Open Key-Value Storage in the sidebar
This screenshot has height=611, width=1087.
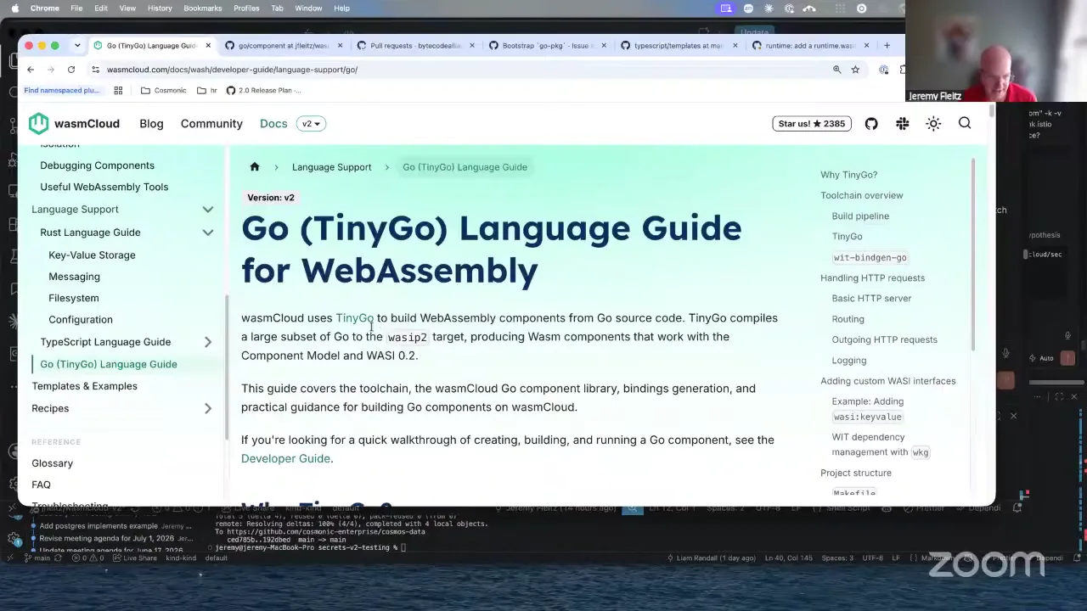click(x=92, y=255)
